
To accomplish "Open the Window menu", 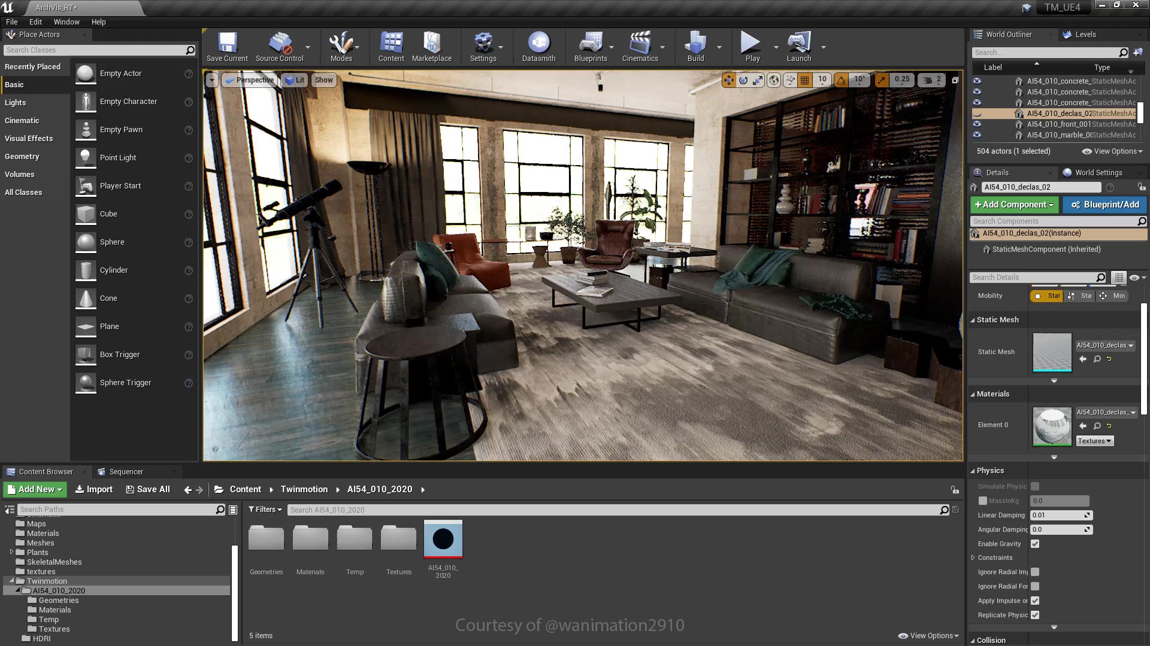I will point(66,22).
